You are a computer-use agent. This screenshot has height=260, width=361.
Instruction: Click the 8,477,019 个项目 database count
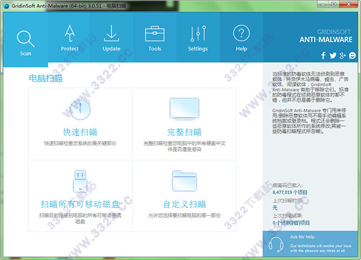[x=289, y=193]
